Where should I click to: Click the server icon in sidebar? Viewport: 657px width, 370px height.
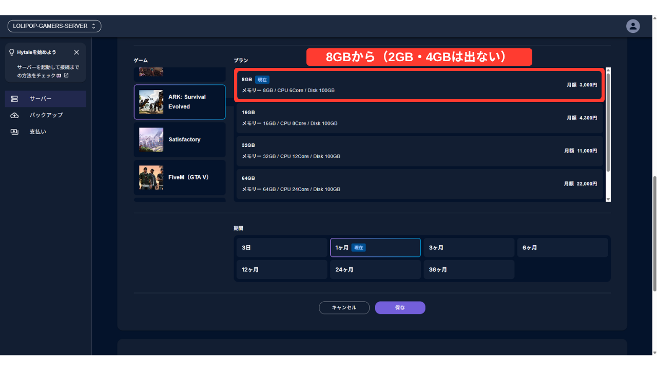coord(14,99)
